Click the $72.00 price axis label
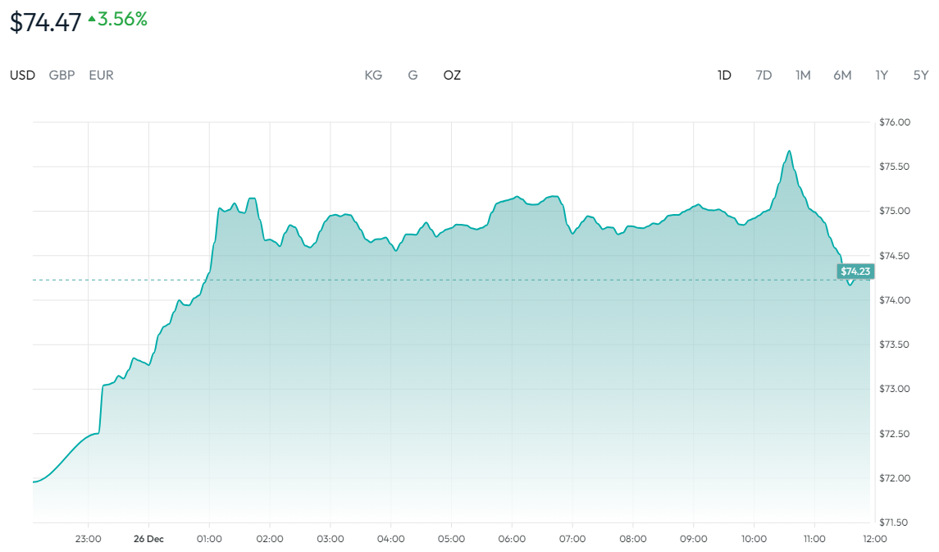Viewport: 939px width, 552px height. click(894, 478)
